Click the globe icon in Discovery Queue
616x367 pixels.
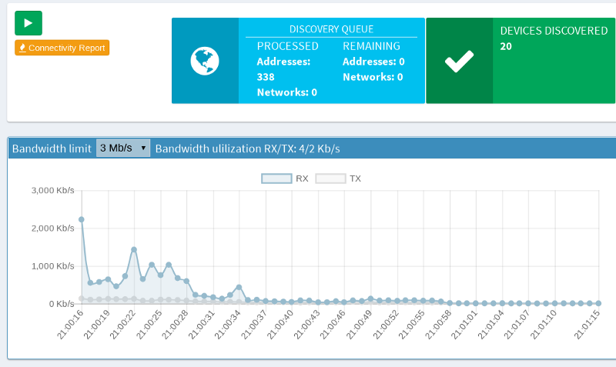tap(205, 60)
